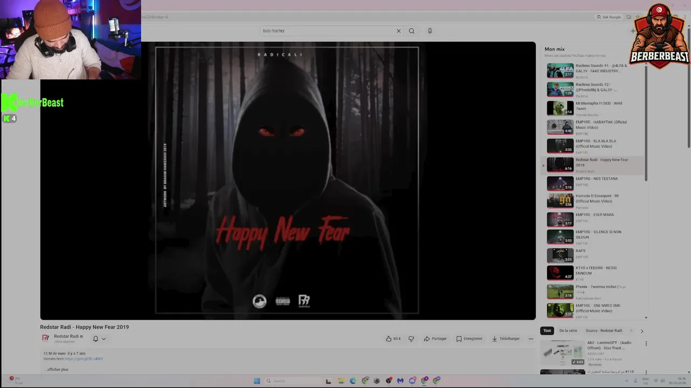The image size is (691, 388).
Task: Open File Explorer from taskbar
Action: (x=341, y=381)
